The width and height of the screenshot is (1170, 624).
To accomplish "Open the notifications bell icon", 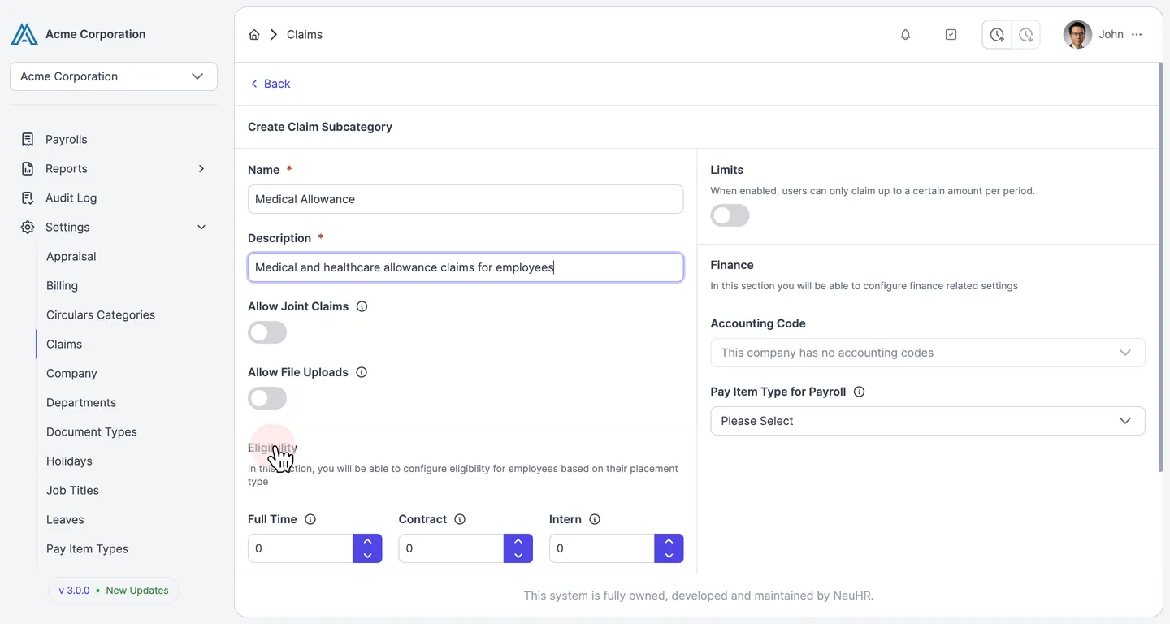I will (905, 34).
